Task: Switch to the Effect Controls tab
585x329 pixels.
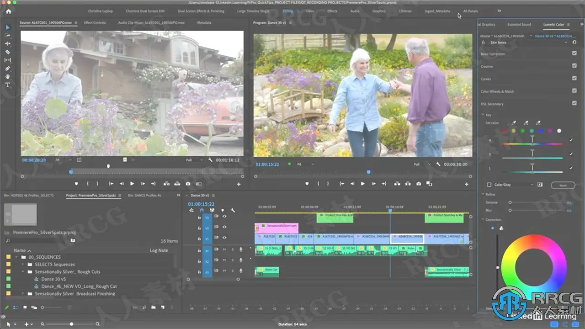Action: click(95, 22)
